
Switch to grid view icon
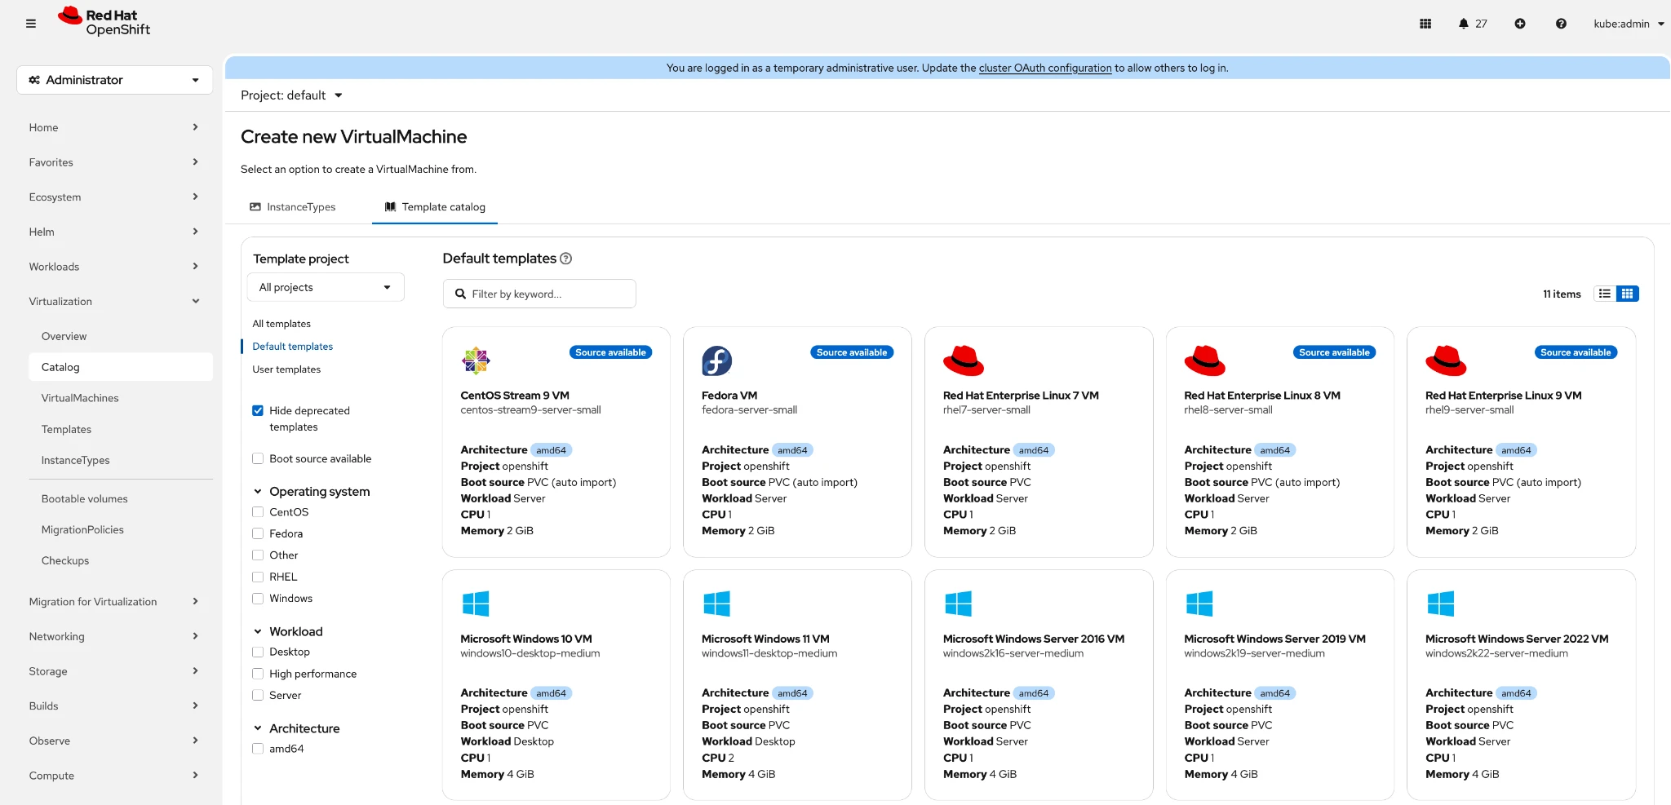(1627, 294)
